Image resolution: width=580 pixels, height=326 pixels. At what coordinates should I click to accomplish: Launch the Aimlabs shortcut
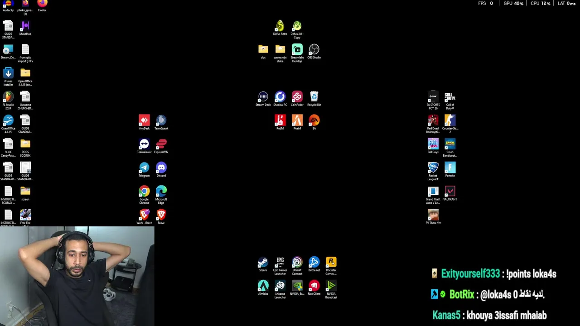point(263,288)
